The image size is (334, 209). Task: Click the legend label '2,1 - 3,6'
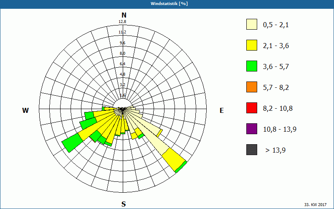[276, 46]
